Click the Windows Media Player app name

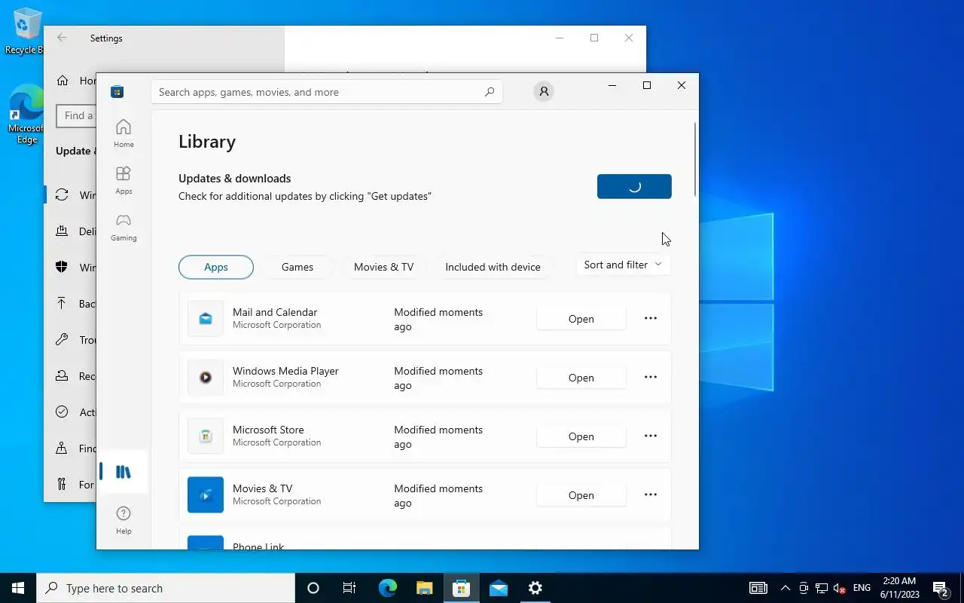click(x=285, y=371)
